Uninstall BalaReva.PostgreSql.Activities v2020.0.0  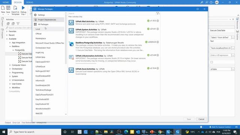tap(157, 42)
